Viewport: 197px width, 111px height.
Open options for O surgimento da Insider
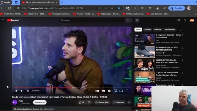182,35
